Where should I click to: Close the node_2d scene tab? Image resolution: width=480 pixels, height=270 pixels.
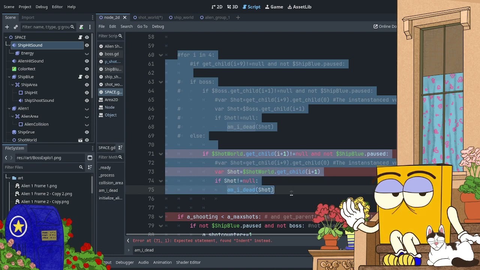pyautogui.click(x=124, y=18)
